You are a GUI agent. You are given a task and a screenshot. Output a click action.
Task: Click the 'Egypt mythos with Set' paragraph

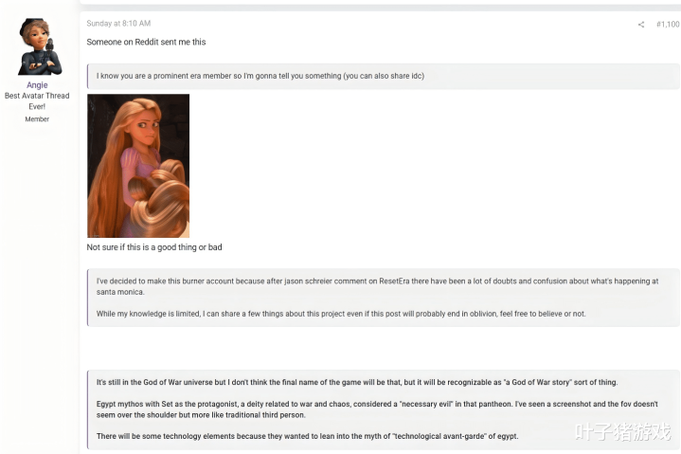click(377, 409)
